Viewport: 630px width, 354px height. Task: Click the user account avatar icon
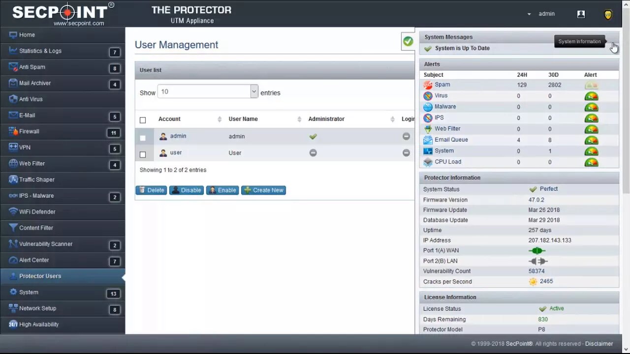(x=163, y=153)
